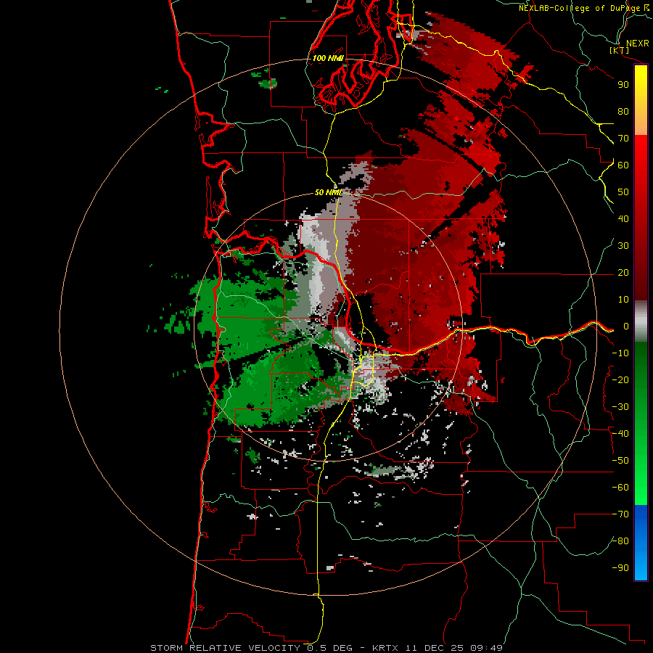Viewport: 653px width, 653px height.
Task: Click the -50 value on velocity scale
Action: pyautogui.click(x=620, y=461)
